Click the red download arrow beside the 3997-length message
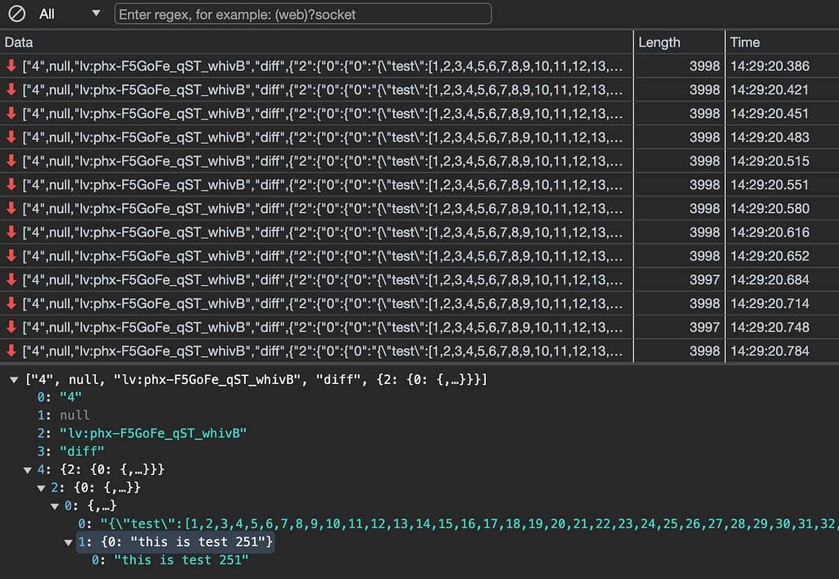Viewport: 839px width, 579px height. [x=11, y=278]
